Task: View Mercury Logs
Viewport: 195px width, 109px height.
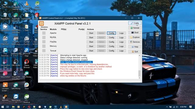Action: [121, 46]
